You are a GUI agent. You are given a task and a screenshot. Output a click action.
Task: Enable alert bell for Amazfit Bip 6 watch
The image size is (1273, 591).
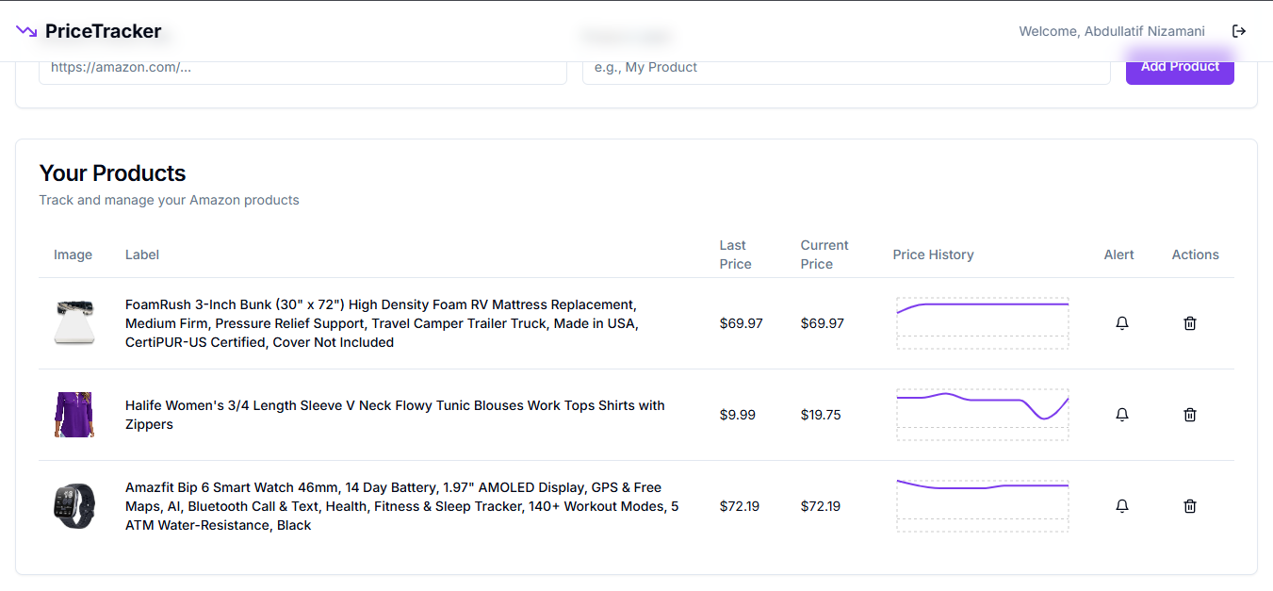pos(1122,506)
